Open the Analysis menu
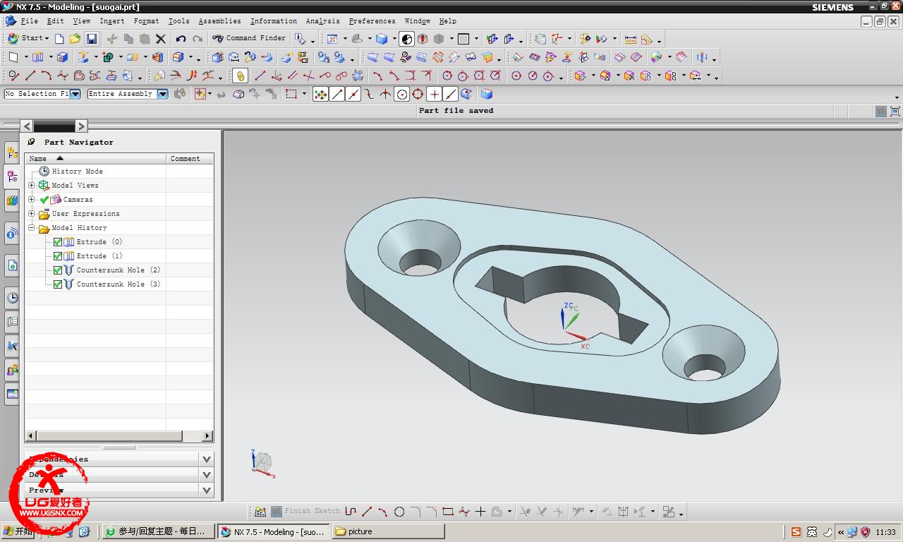The height and width of the screenshot is (542, 903). click(x=322, y=21)
